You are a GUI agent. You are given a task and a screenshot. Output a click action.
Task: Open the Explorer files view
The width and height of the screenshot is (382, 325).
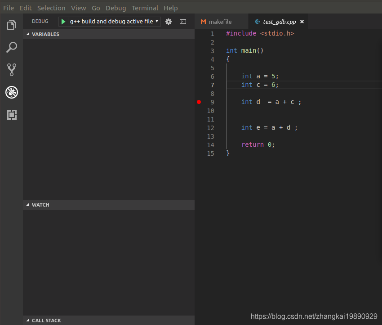pyautogui.click(x=11, y=25)
